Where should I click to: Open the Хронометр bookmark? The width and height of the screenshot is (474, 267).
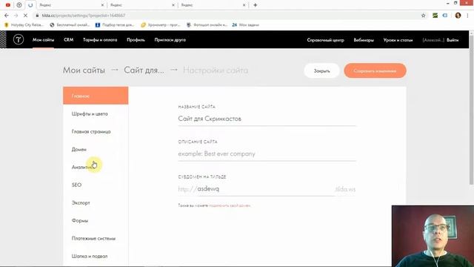(x=161, y=24)
